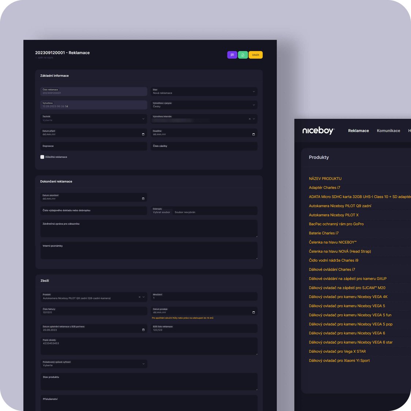Open the Autokamera Niceboy PILOT X product link
The height and width of the screenshot is (411, 411).
(x=333, y=215)
